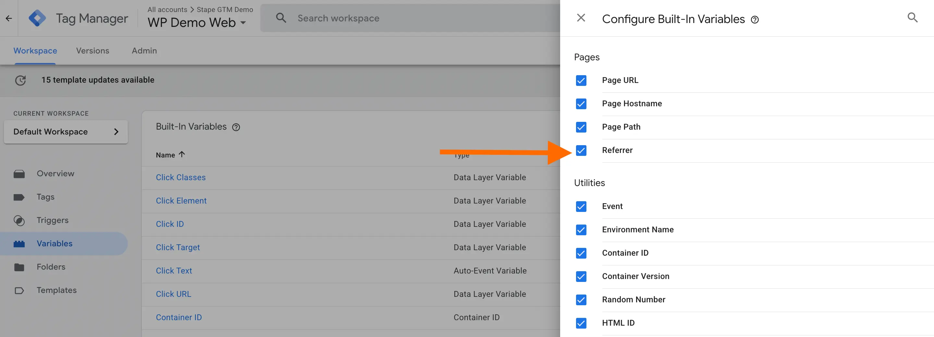Open the Click Classes variable link
The image size is (934, 337).
click(180, 177)
